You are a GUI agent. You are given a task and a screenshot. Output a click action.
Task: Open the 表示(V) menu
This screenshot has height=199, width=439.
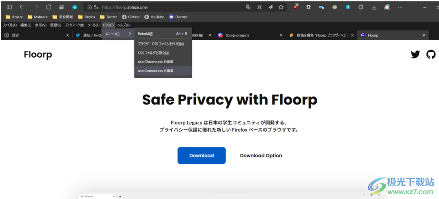41,25
